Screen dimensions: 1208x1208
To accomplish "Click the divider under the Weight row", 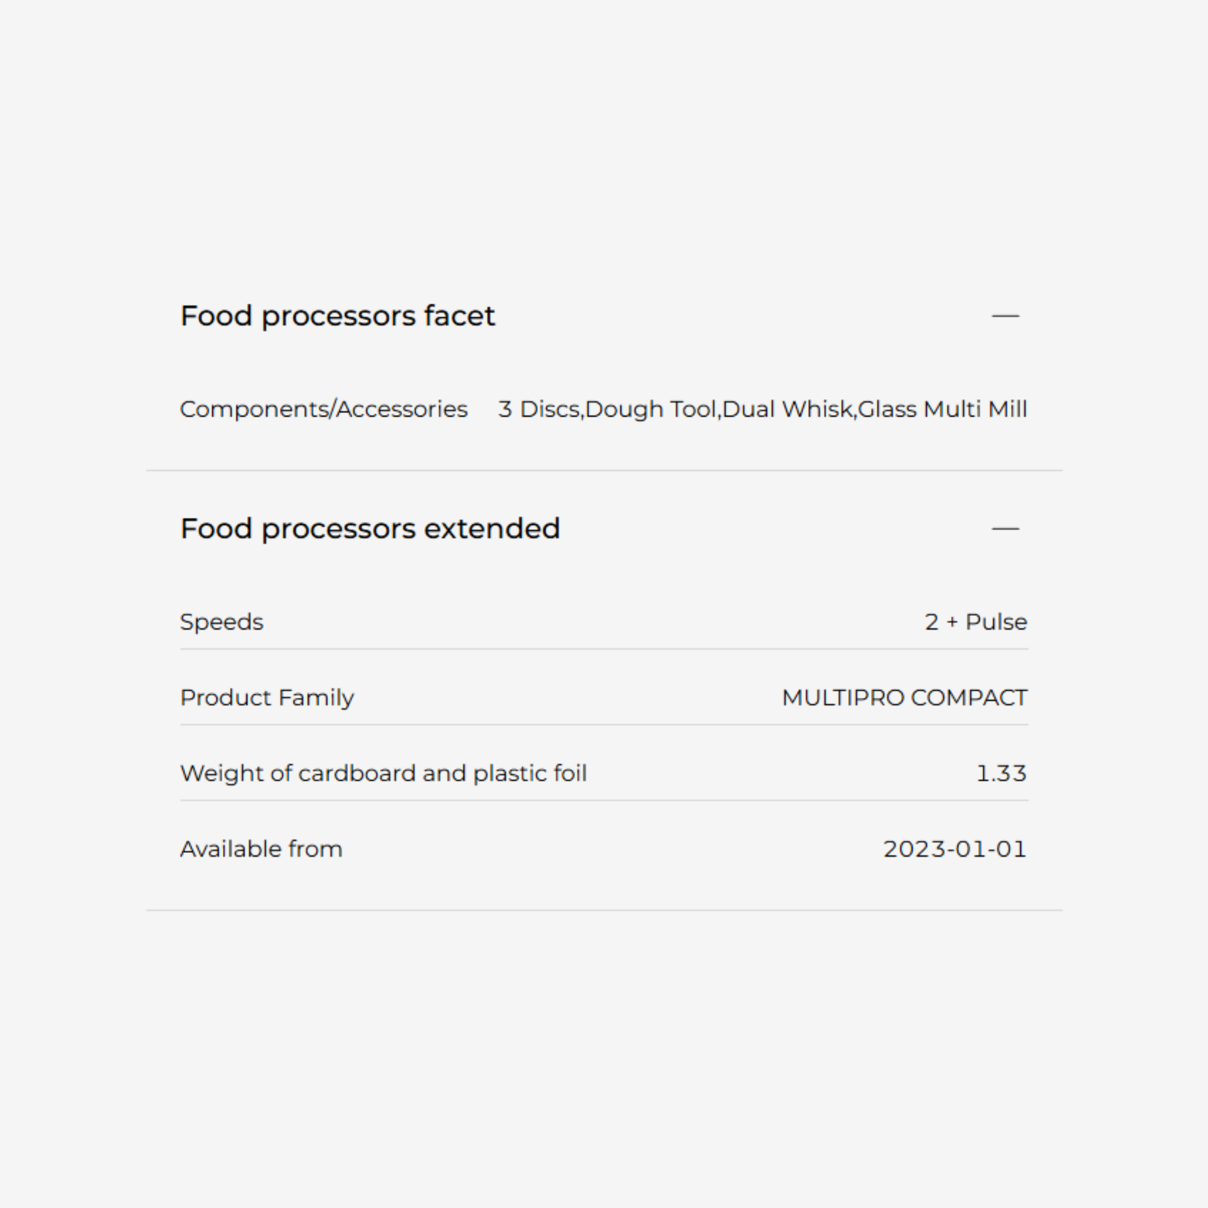I will click(x=604, y=800).
